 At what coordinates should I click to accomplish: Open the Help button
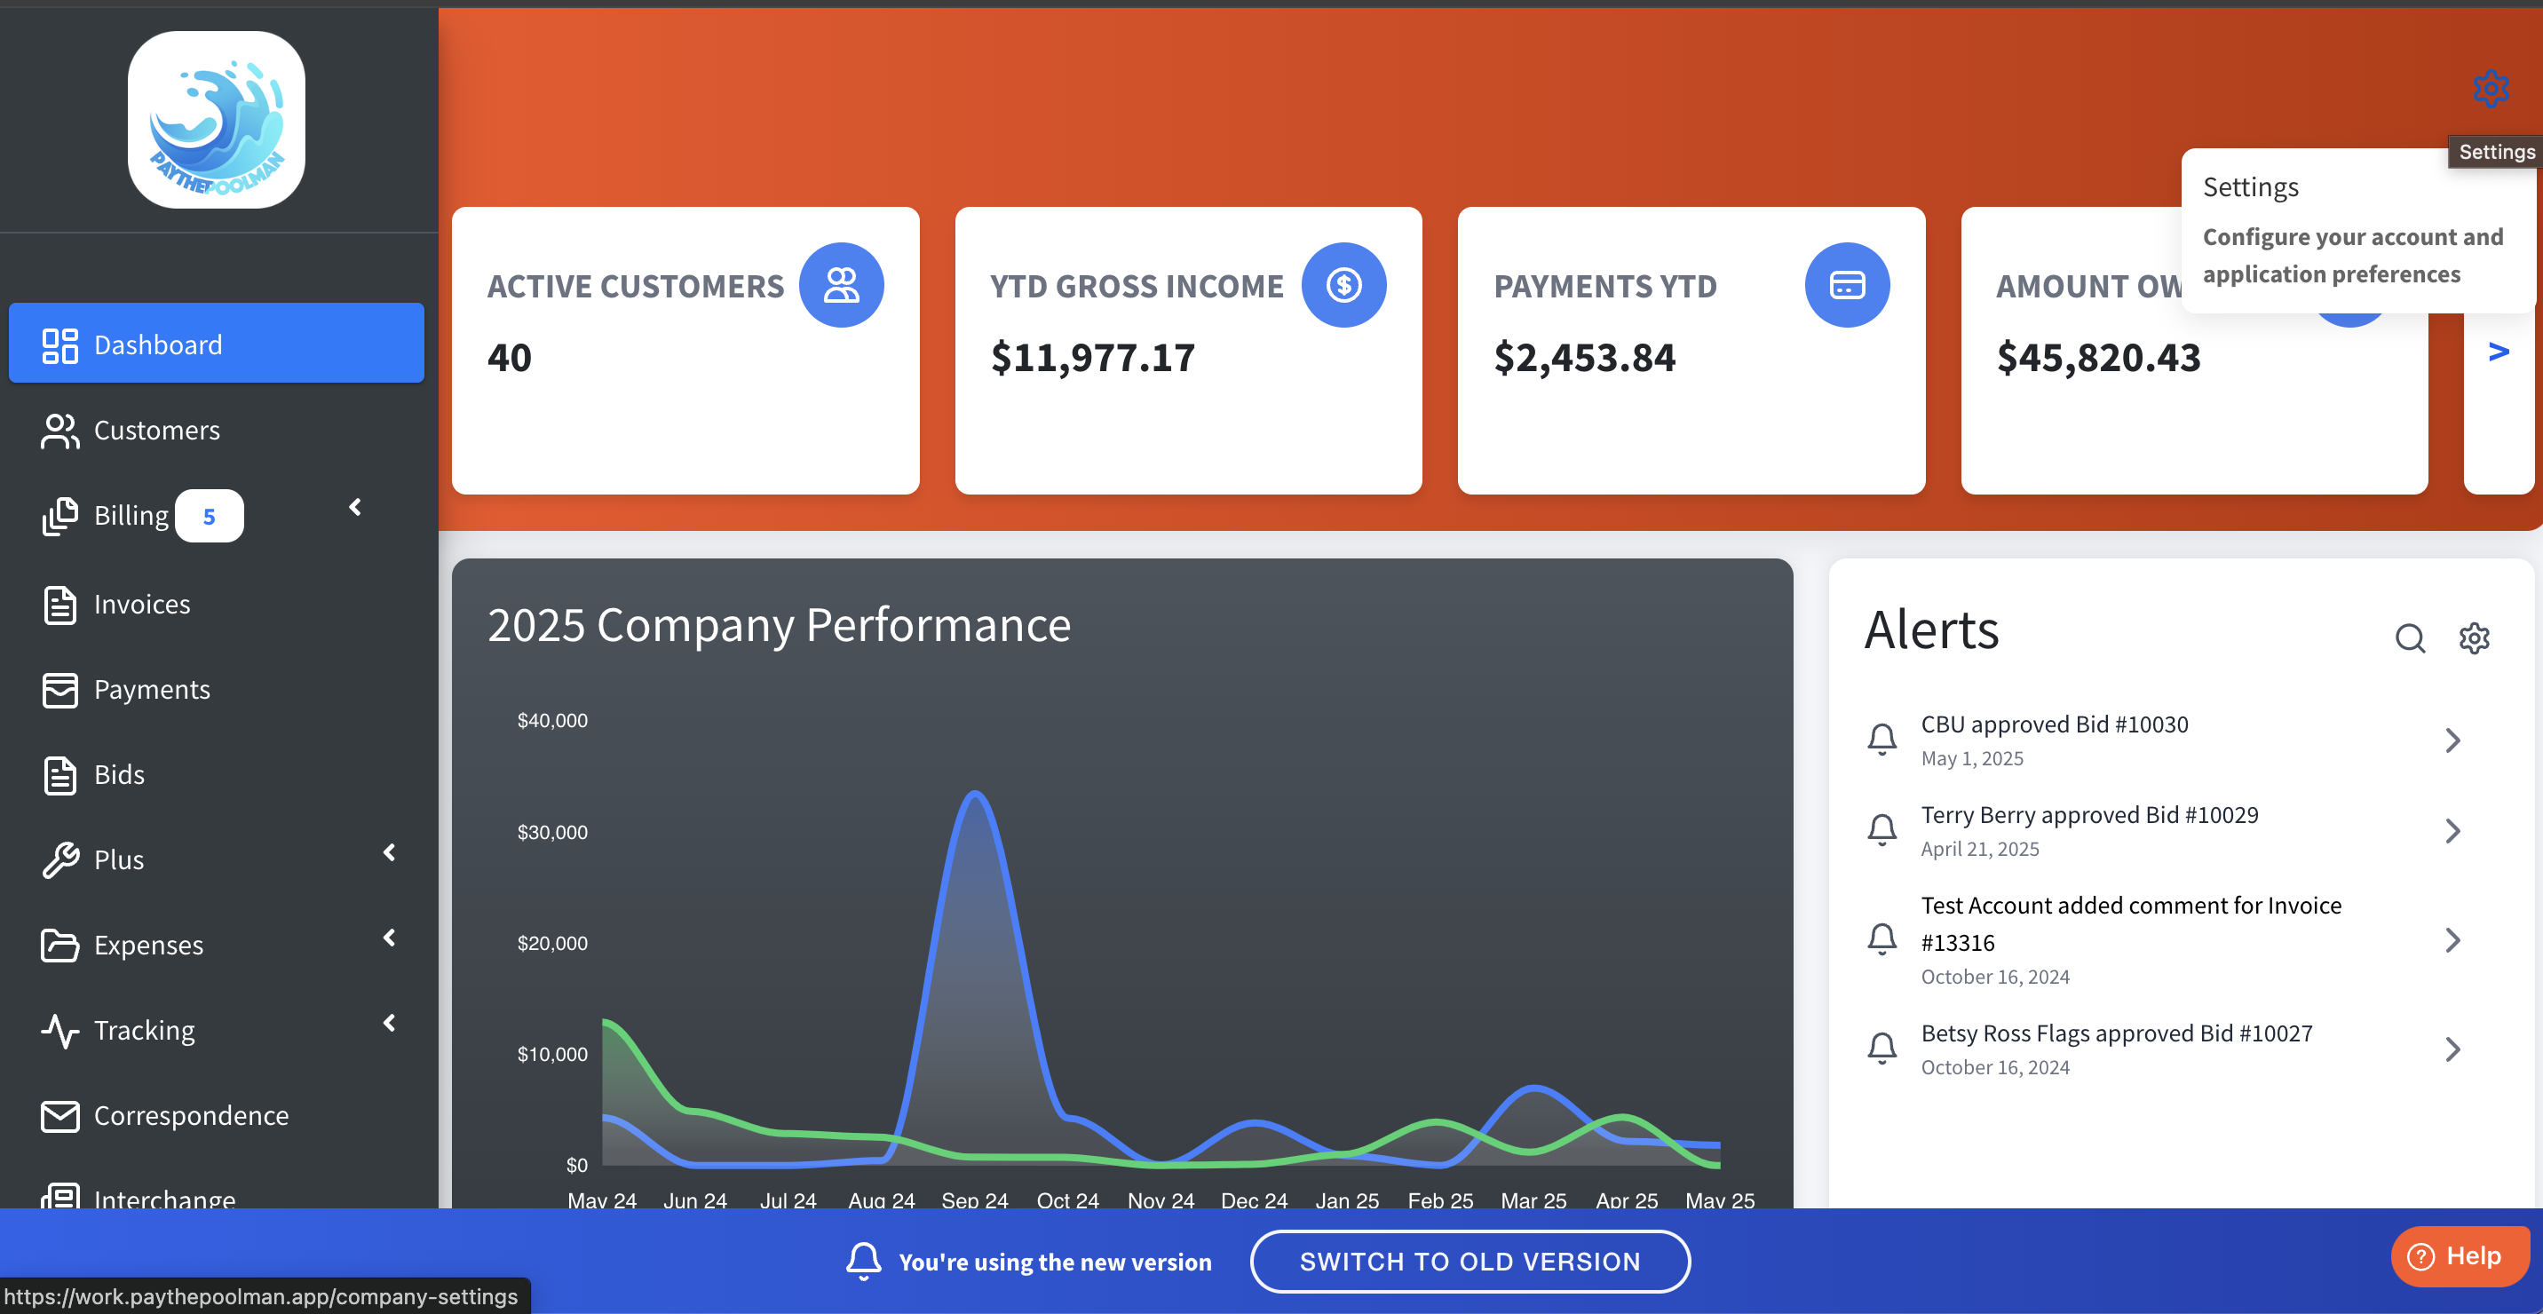[2458, 1255]
